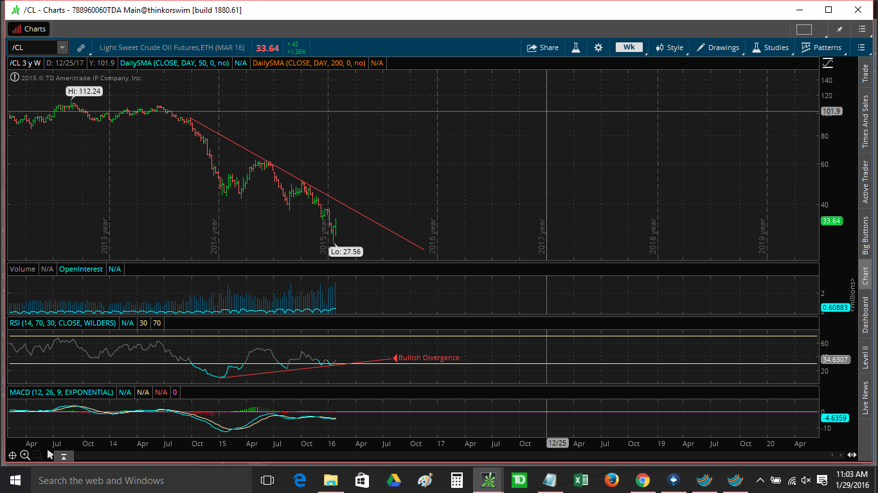Image resolution: width=878 pixels, height=493 pixels.
Task: Click the /CL symbol input field
Action: click(32, 48)
